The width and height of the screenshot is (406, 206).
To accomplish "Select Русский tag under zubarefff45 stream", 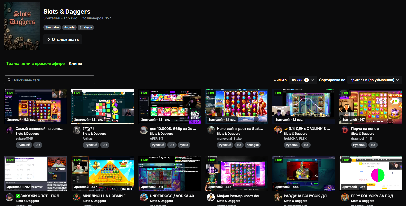I will pos(24,145).
